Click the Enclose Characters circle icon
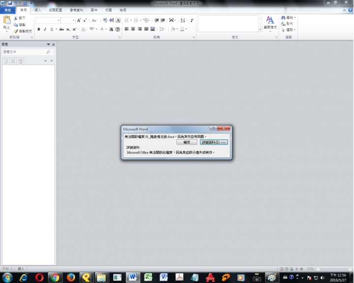 click(x=118, y=29)
